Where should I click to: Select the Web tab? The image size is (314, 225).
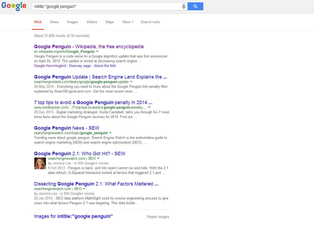click(x=38, y=22)
